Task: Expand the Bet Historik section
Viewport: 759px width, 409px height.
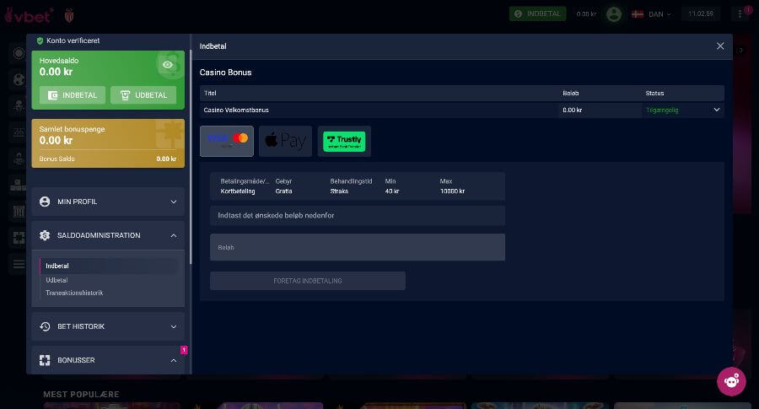Action: coord(108,326)
